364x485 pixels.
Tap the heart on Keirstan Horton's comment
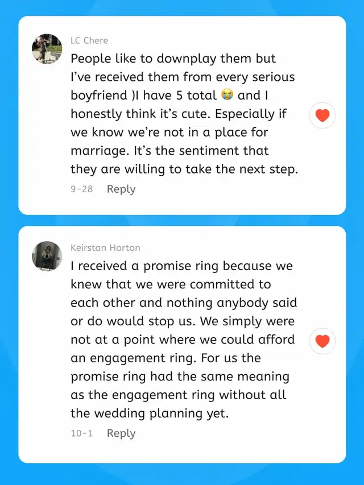click(322, 341)
